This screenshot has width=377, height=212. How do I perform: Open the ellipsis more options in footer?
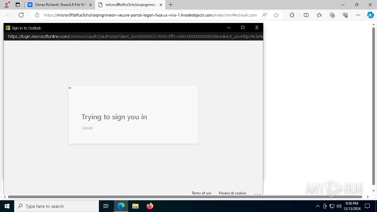[257, 194]
